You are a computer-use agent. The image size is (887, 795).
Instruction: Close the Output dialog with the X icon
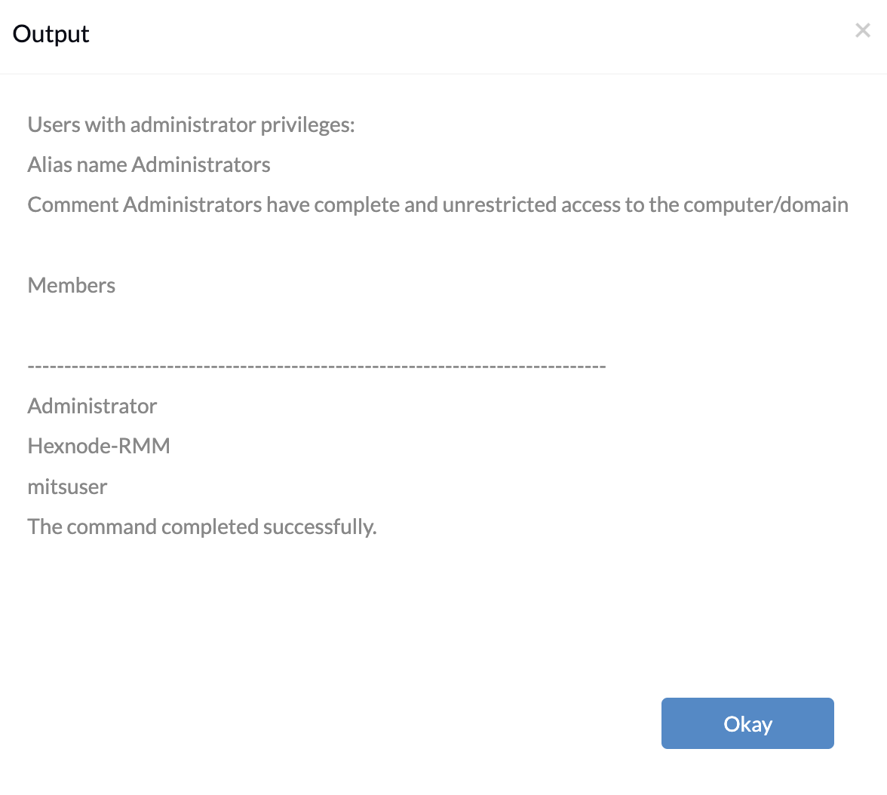[x=862, y=30]
